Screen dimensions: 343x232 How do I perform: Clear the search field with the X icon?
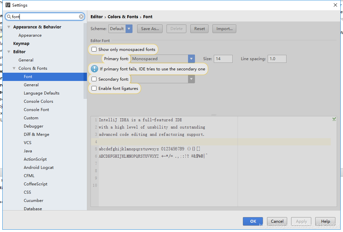click(81, 17)
